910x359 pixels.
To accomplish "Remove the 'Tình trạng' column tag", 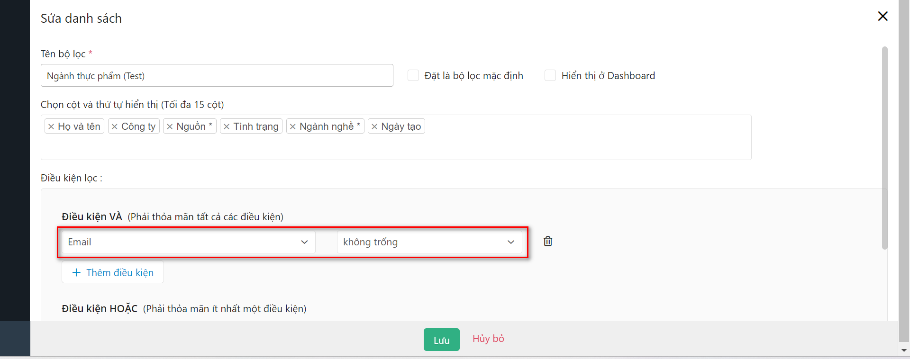I will coord(227,126).
